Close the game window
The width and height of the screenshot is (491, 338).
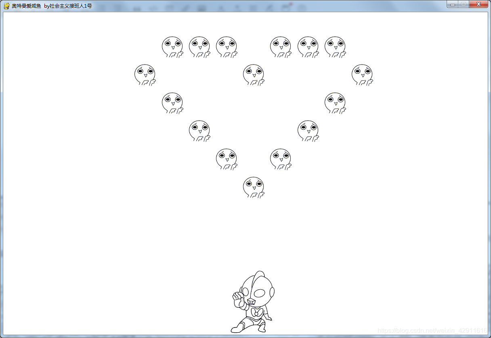pos(478,4)
